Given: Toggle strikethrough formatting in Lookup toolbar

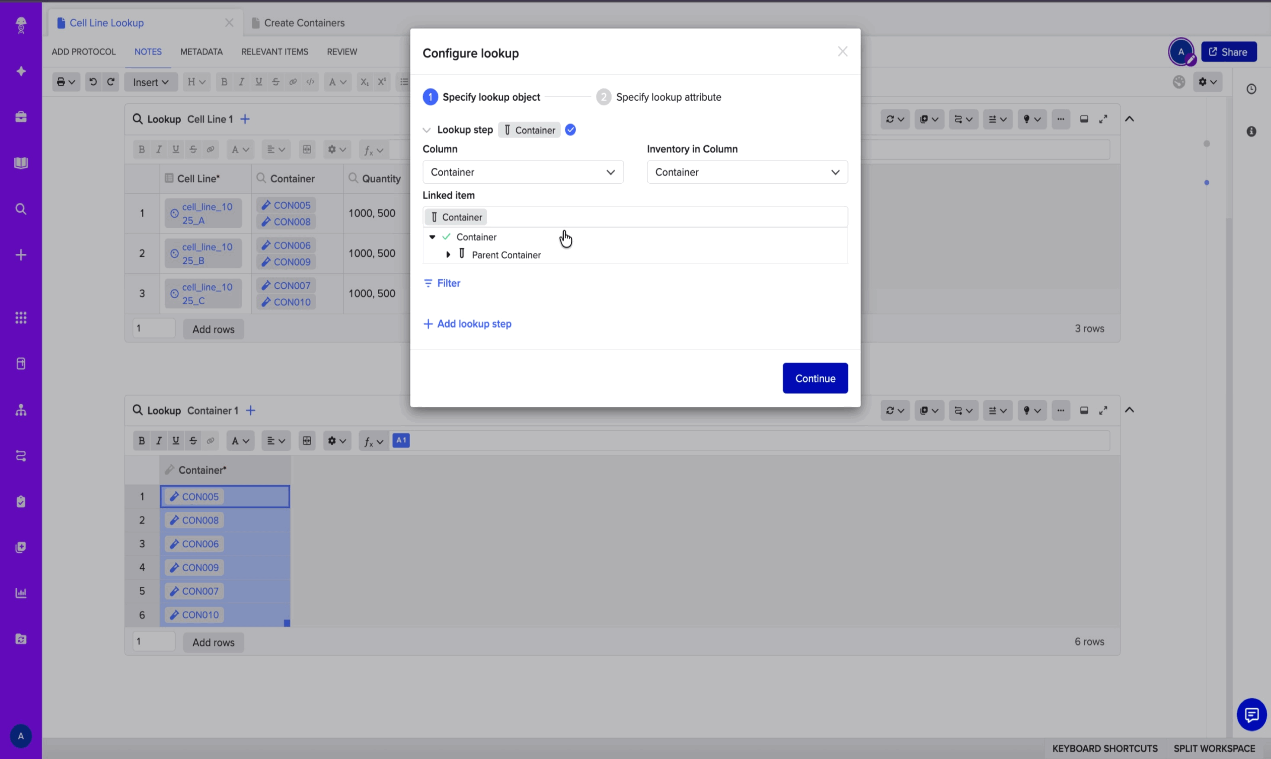Looking at the screenshot, I should 193,150.
